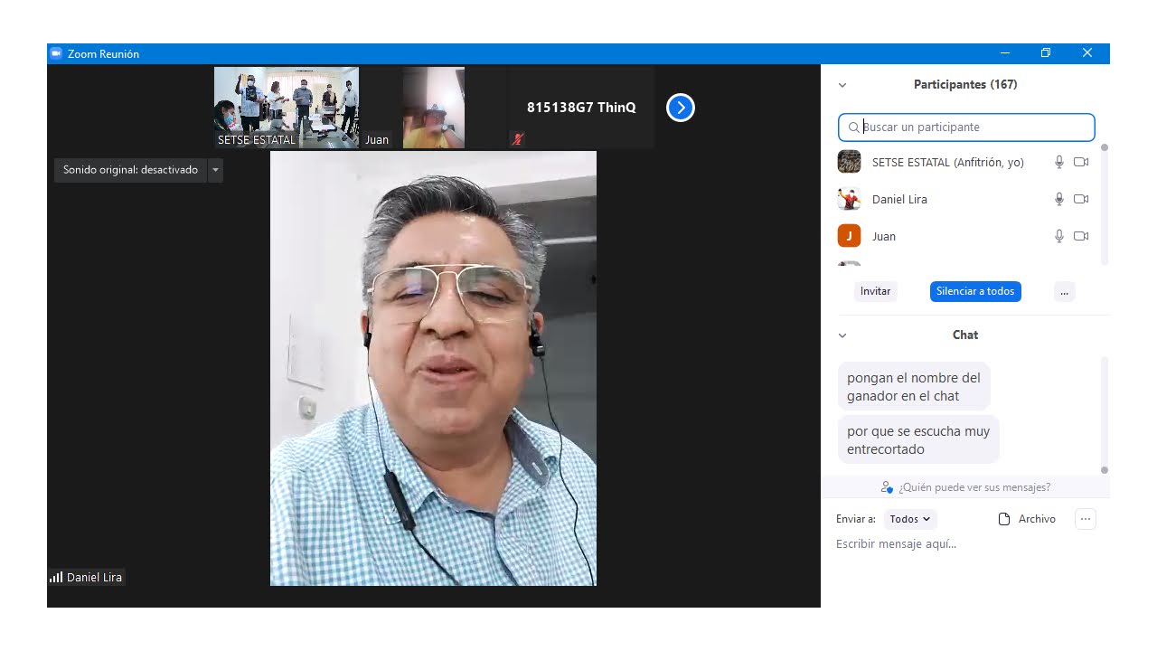Screen dimensions: 1157x651
Task: Click the participants list scrollbar
Action: pyautogui.click(x=1105, y=204)
